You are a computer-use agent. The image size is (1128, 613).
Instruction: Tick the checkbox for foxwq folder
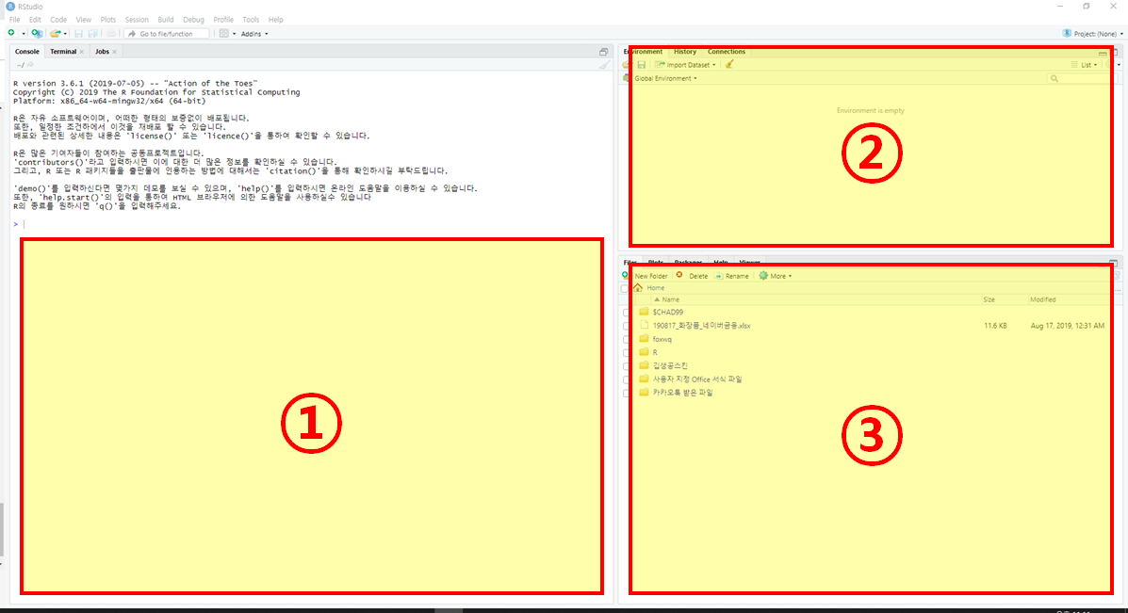tap(626, 339)
